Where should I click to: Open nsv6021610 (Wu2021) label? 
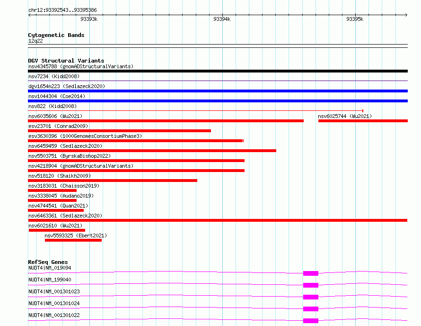55,226
